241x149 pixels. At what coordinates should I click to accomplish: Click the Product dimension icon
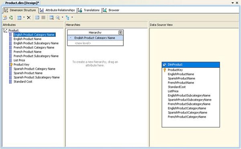pos(5,31)
